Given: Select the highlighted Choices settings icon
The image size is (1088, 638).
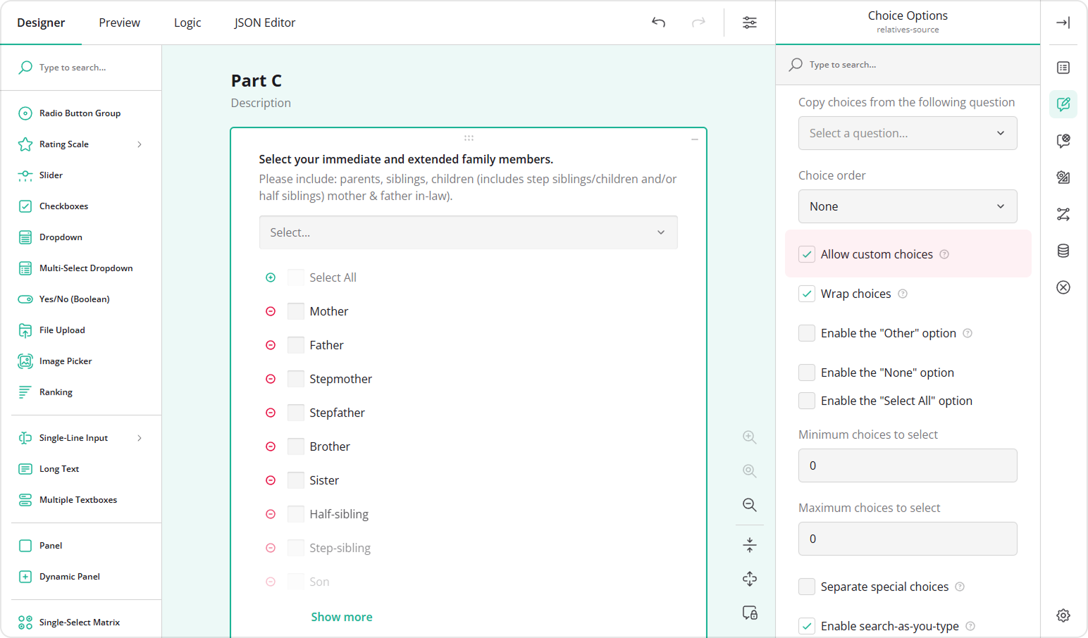Looking at the screenshot, I should click(x=1063, y=104).
